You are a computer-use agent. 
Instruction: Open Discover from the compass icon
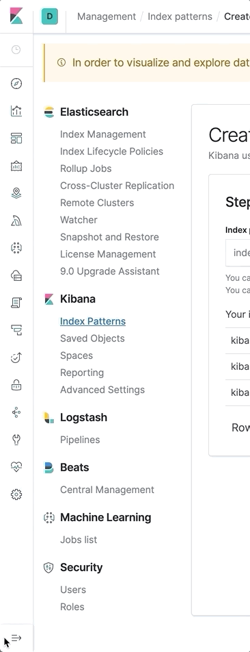(16, 84)
